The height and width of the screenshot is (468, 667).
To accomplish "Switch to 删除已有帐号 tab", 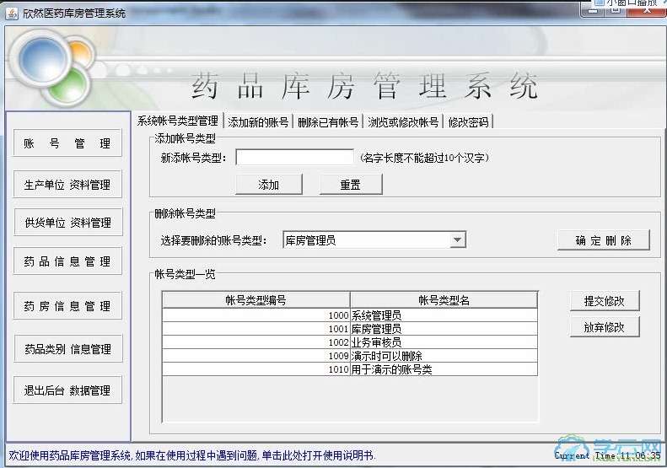I will 328,122.
